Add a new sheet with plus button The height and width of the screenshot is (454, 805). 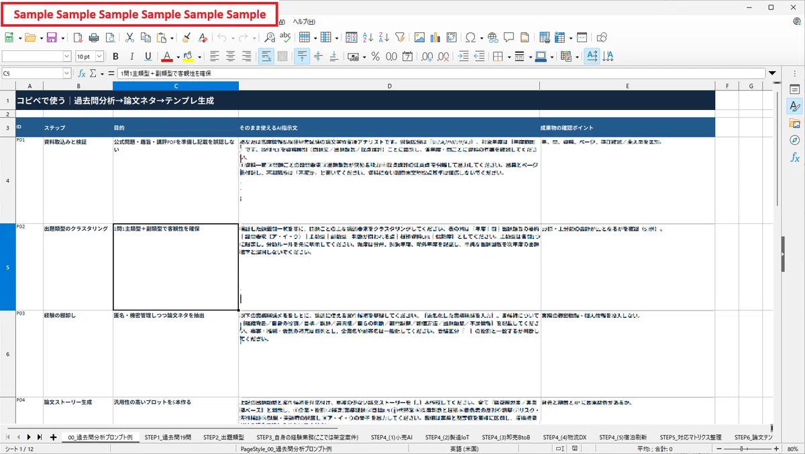53,437
